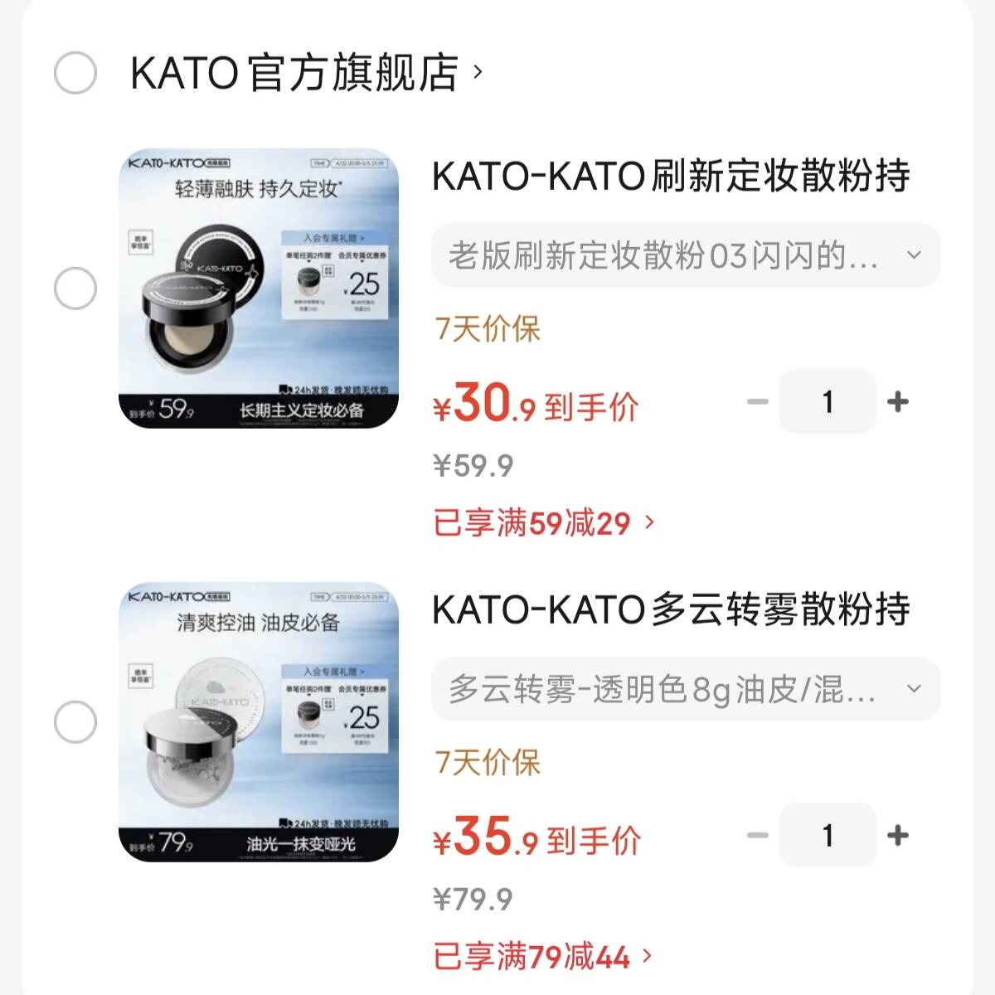Tap 7天价保 tag under 刷新定妆散粉
This screenshot has height=995, width=995.
click(488, 329)
